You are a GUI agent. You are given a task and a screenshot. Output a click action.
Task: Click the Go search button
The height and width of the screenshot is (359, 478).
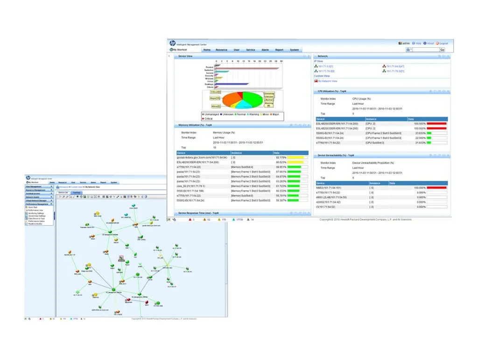[443, 49]
